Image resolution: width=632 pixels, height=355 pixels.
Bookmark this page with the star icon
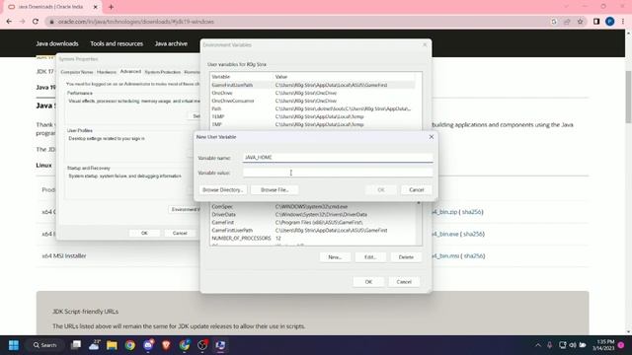tap(580, 22)
